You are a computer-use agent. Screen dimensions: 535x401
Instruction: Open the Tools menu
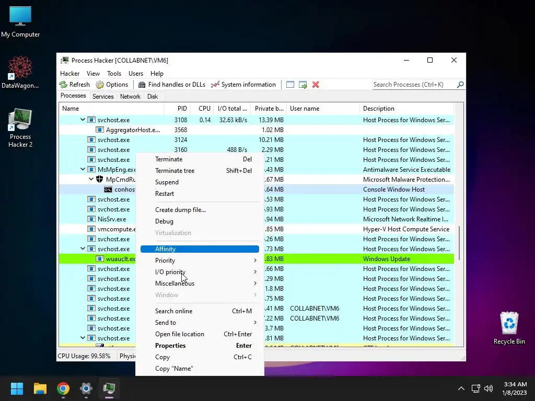coord(114,74)
